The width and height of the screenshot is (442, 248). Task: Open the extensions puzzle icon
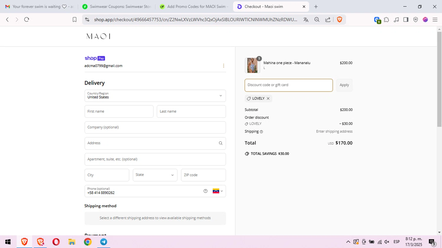[386, 20]
